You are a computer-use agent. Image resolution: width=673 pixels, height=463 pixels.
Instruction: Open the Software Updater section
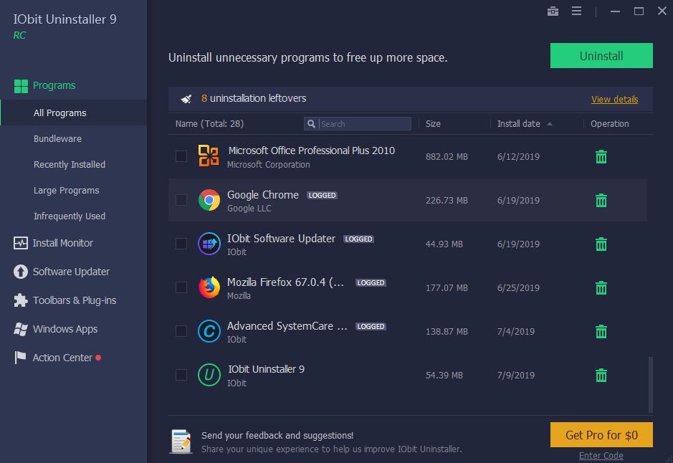point(71,272)
